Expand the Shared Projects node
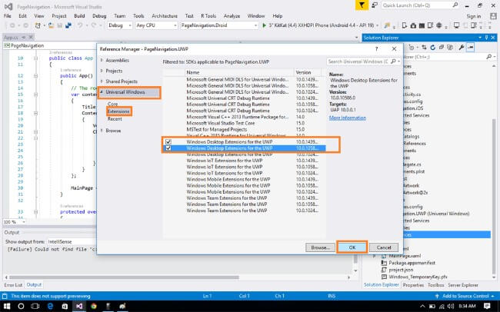This screenshot has height=312, width=500. (x=102, y=81)
